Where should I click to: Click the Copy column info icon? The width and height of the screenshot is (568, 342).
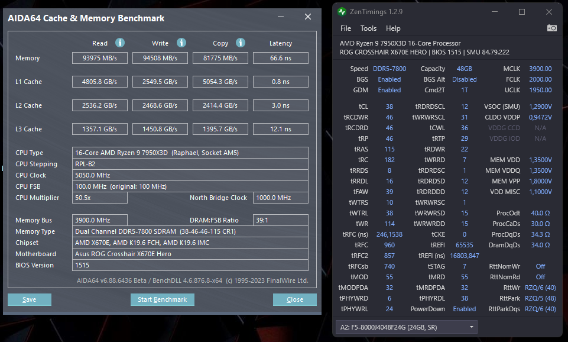point(241,43)
